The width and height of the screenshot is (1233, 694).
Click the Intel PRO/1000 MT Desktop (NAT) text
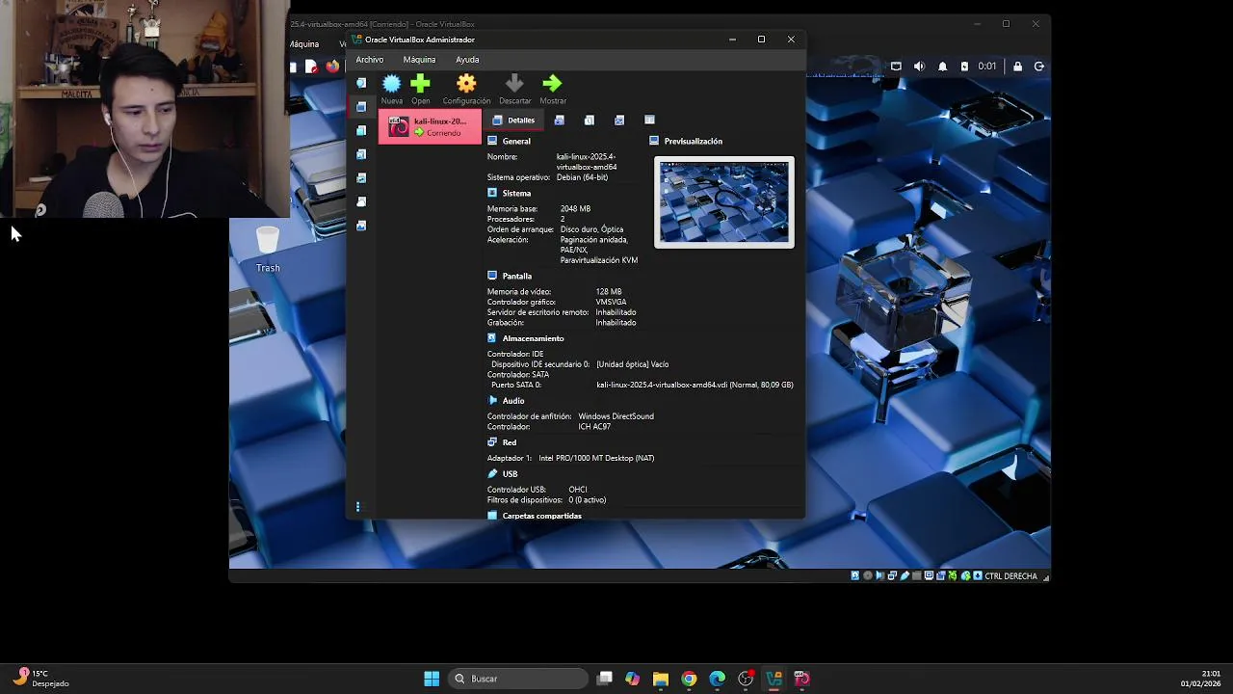[x=596, y=458]
